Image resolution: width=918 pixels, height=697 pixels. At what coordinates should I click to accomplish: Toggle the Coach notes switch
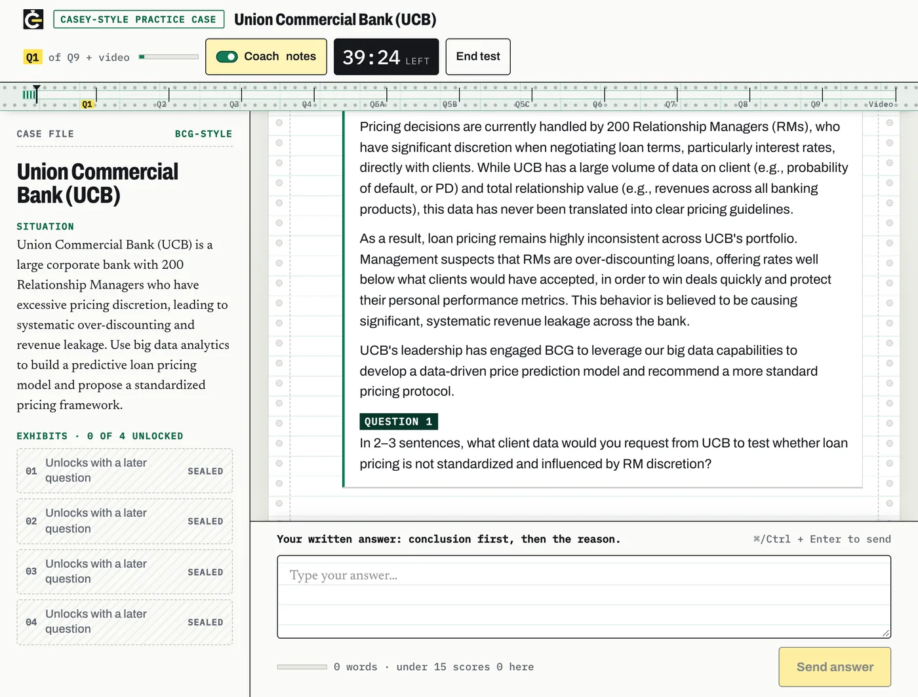(227, 57)
